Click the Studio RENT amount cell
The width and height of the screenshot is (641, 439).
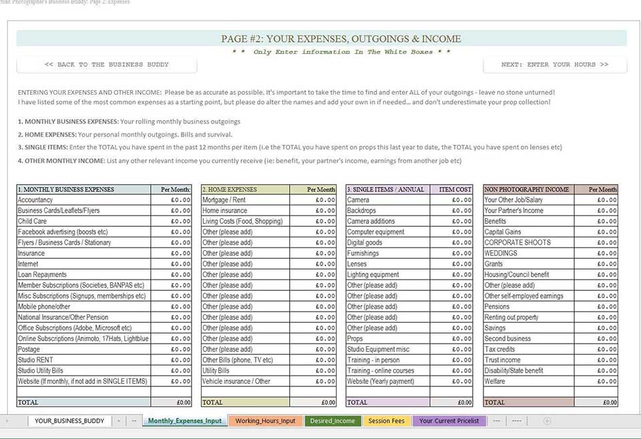click(x=171, y=360)
